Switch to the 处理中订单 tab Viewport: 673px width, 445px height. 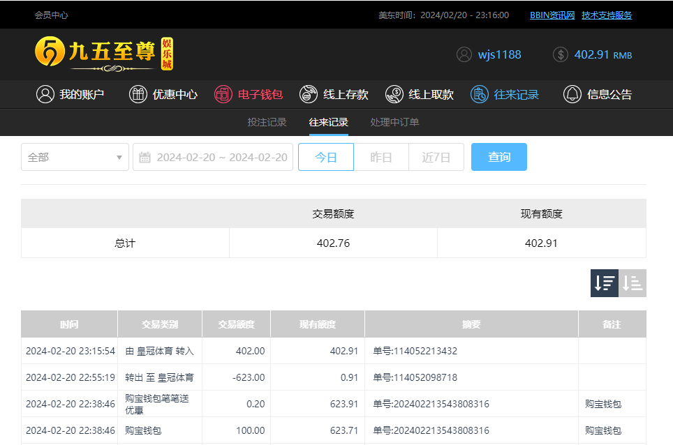pos(394,122)
